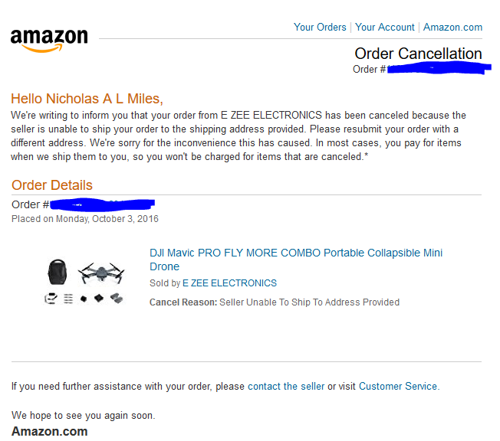Click the Cancel Reason text line
The width and height of the screenshot is (500, 441).
click(x=274, y=302)
